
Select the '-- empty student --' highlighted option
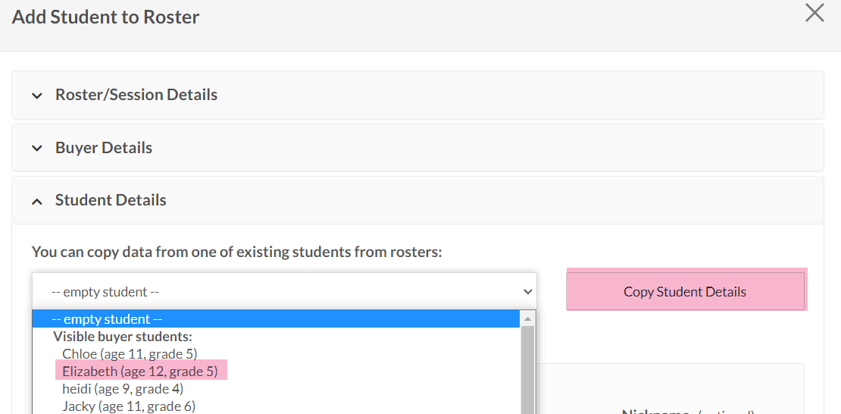point(112,319)
